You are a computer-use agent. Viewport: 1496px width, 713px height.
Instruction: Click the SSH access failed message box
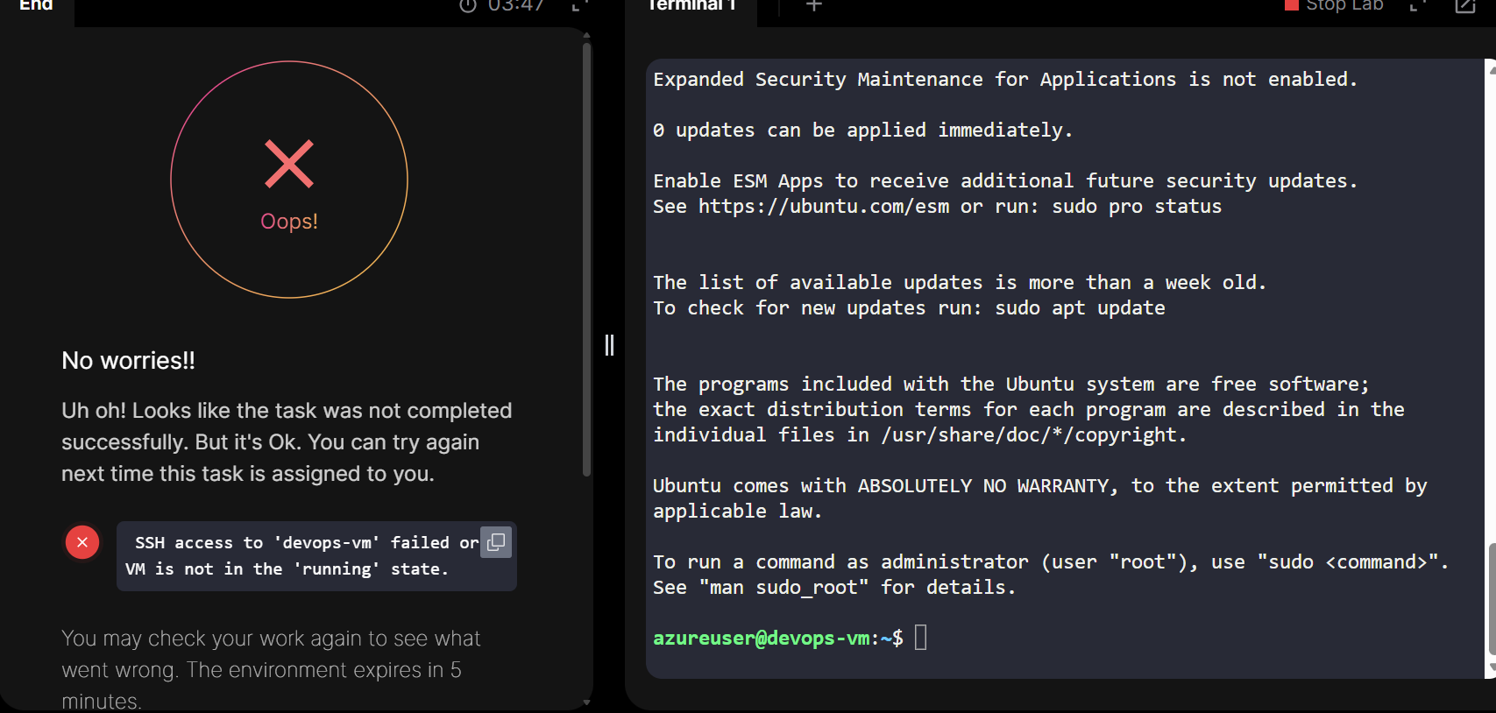(x=298, y=556)
